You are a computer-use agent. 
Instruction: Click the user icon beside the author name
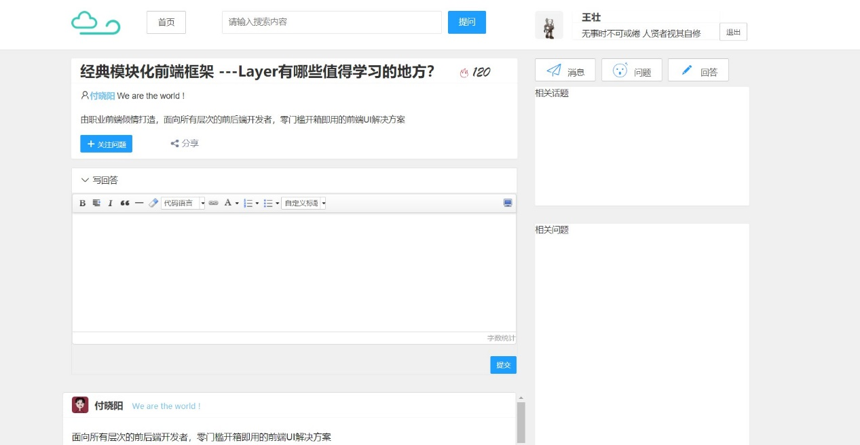coord(85,96)
